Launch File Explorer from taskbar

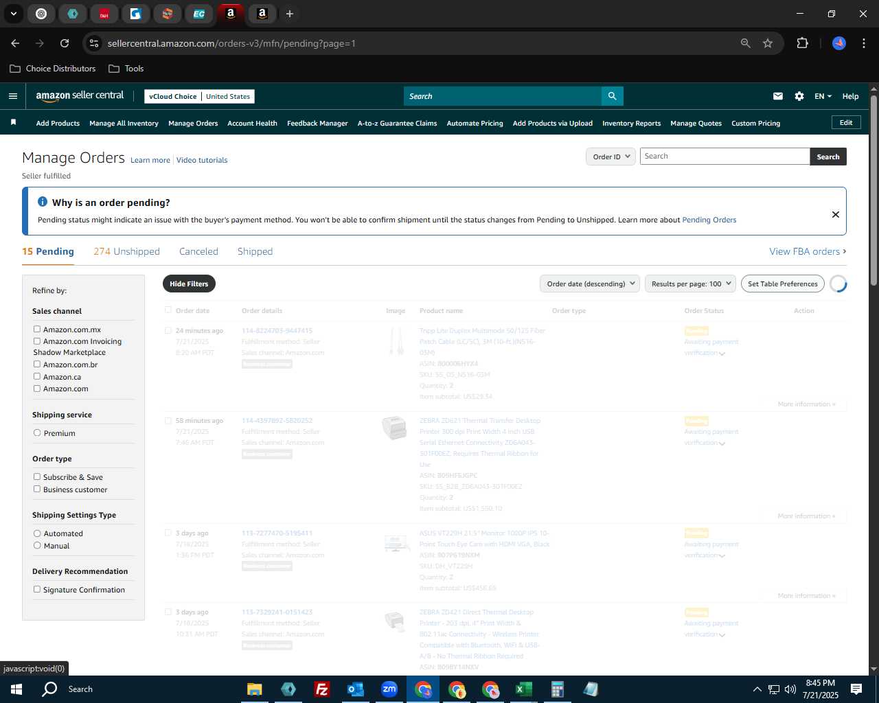tap(255, 689)
